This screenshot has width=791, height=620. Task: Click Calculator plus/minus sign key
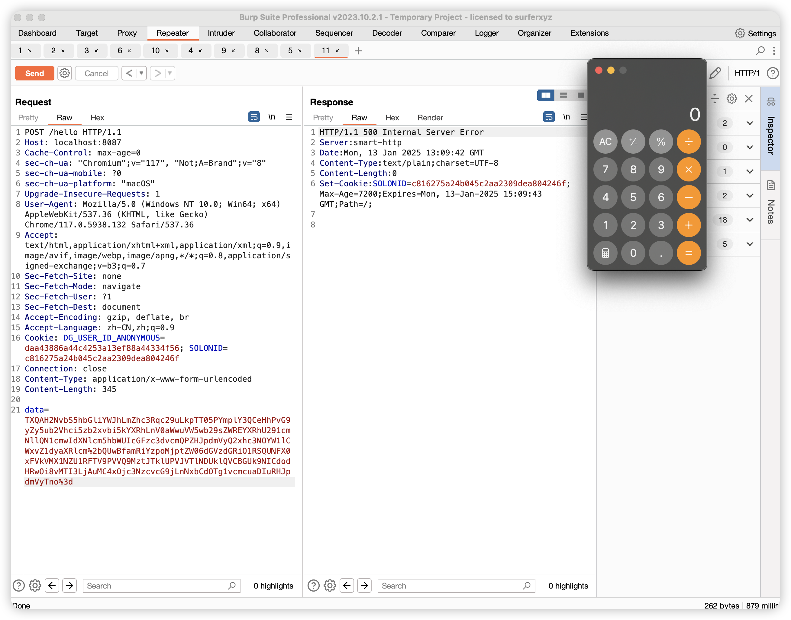(x=633, y=142)
